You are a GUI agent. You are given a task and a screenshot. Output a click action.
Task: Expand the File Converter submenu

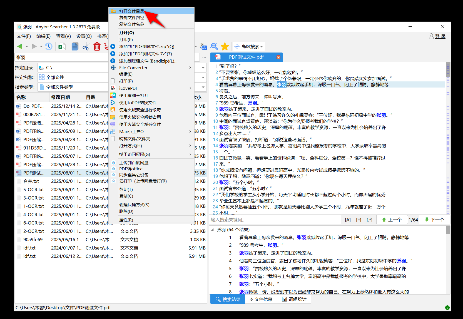coord(134,68)
